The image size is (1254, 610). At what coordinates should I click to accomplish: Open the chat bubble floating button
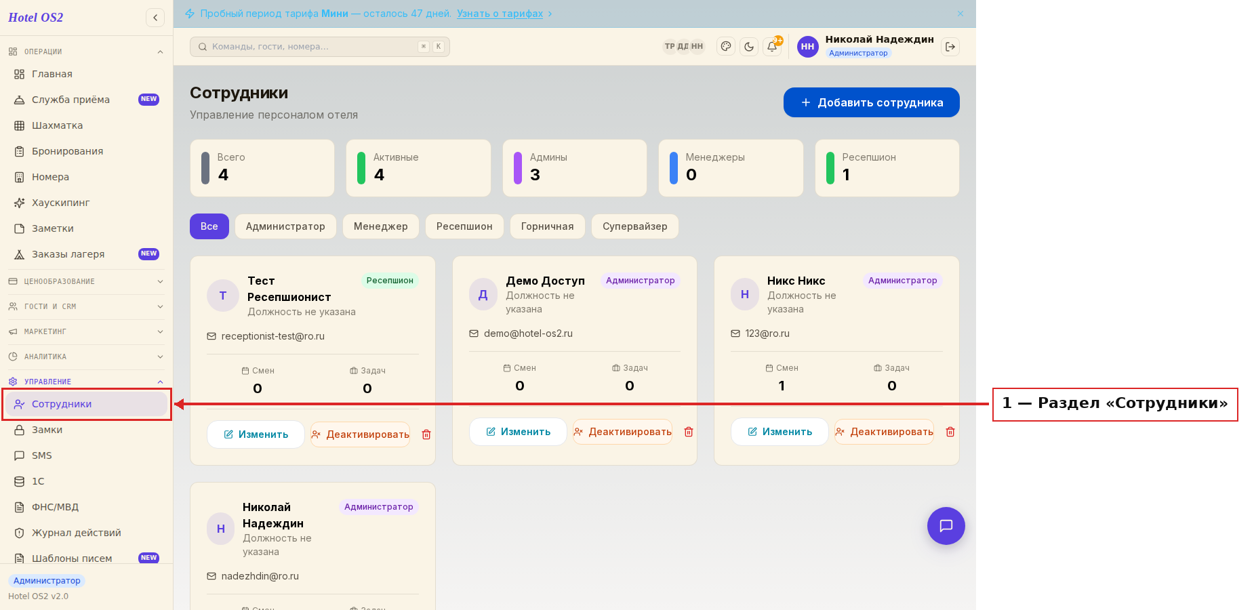click(x=946, y=526)
